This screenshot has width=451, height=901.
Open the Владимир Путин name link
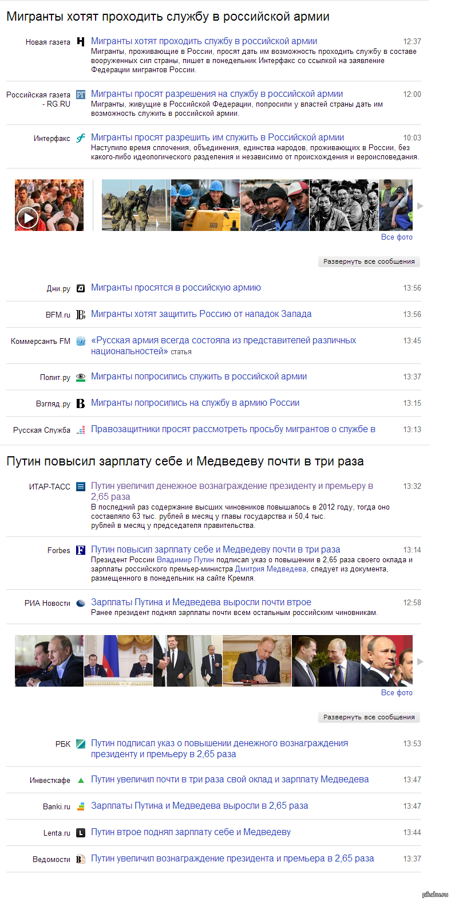pyautogui.click(x=185, y=560)
